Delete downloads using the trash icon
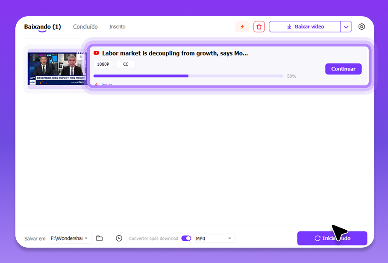Viewport: 388px width, 263px height. (x=259, y=26)
